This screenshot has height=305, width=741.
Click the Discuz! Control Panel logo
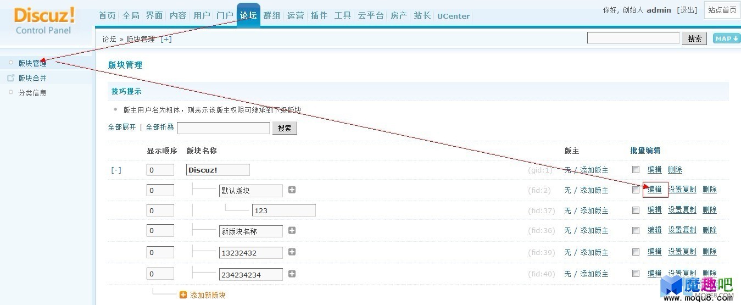(44, 21)
